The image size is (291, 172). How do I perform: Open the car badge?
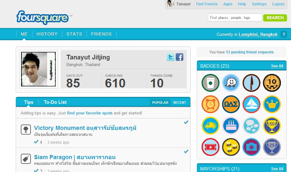click(x=211, y=126)
